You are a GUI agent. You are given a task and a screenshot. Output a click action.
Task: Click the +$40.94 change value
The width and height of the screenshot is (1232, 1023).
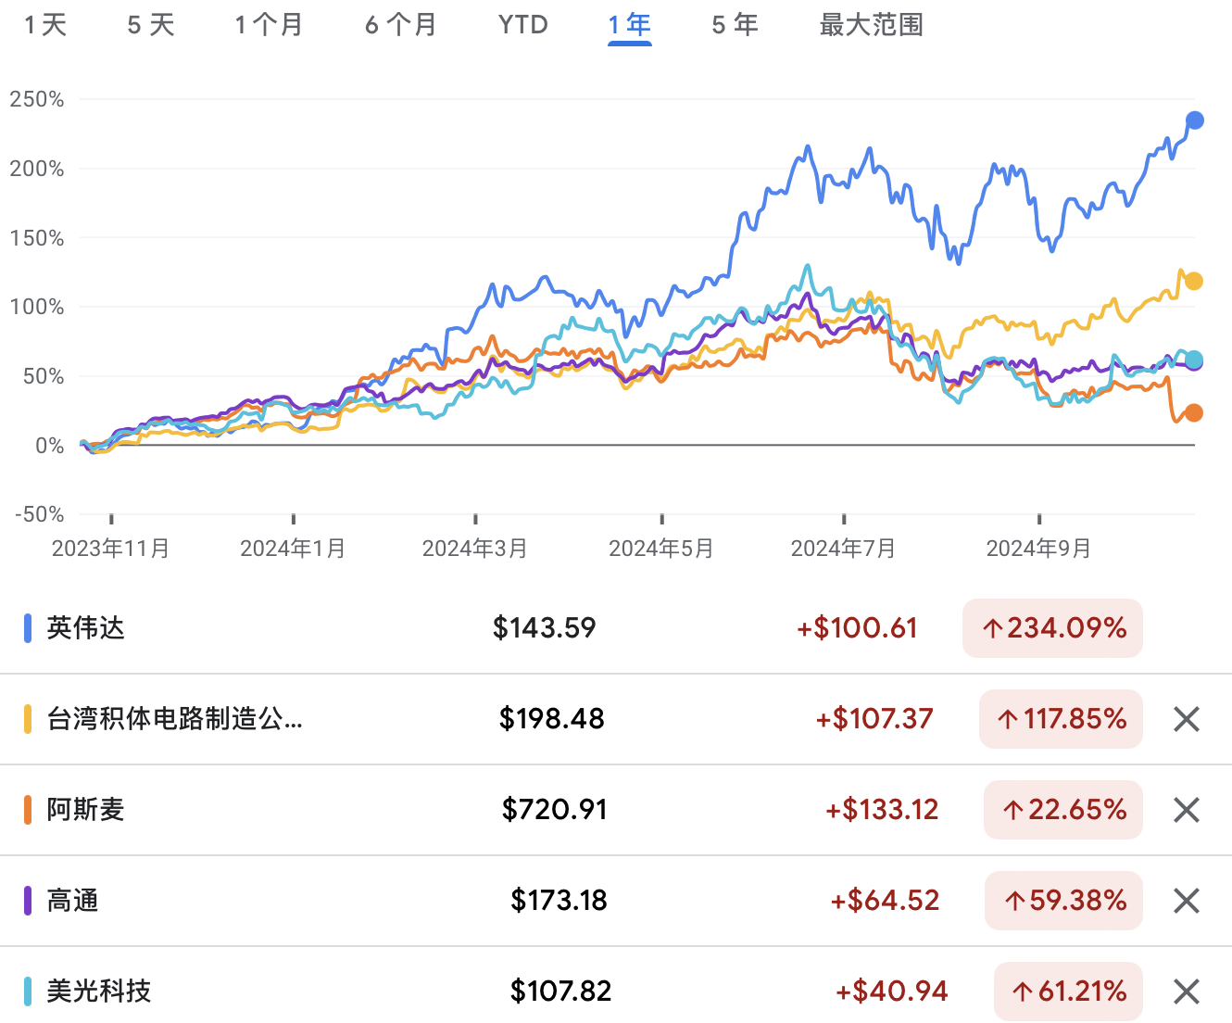(x=892, y=991)
